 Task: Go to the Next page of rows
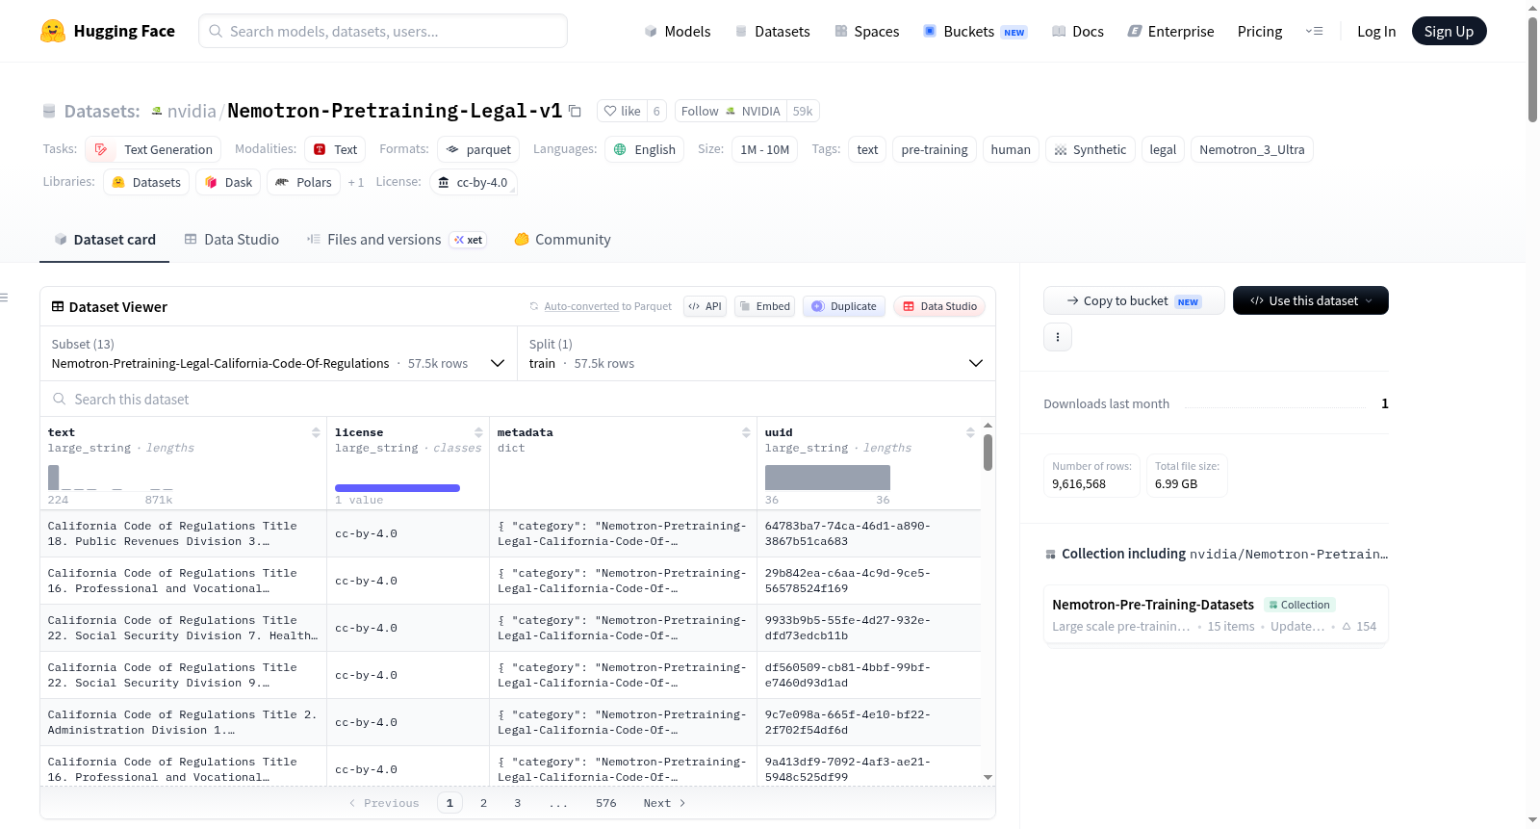click(664, 803)
